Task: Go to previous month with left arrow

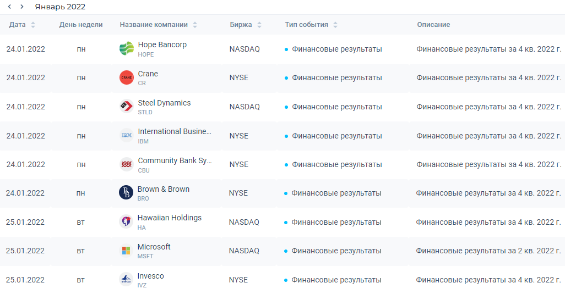Action: pos(9,7)
